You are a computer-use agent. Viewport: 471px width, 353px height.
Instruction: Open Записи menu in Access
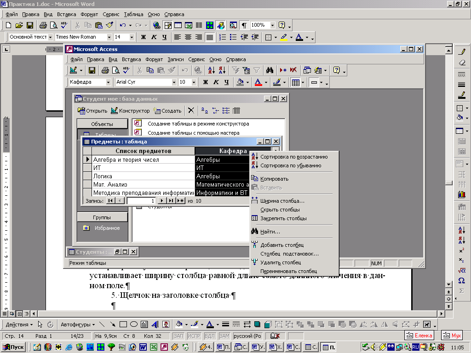click(175, 59)
